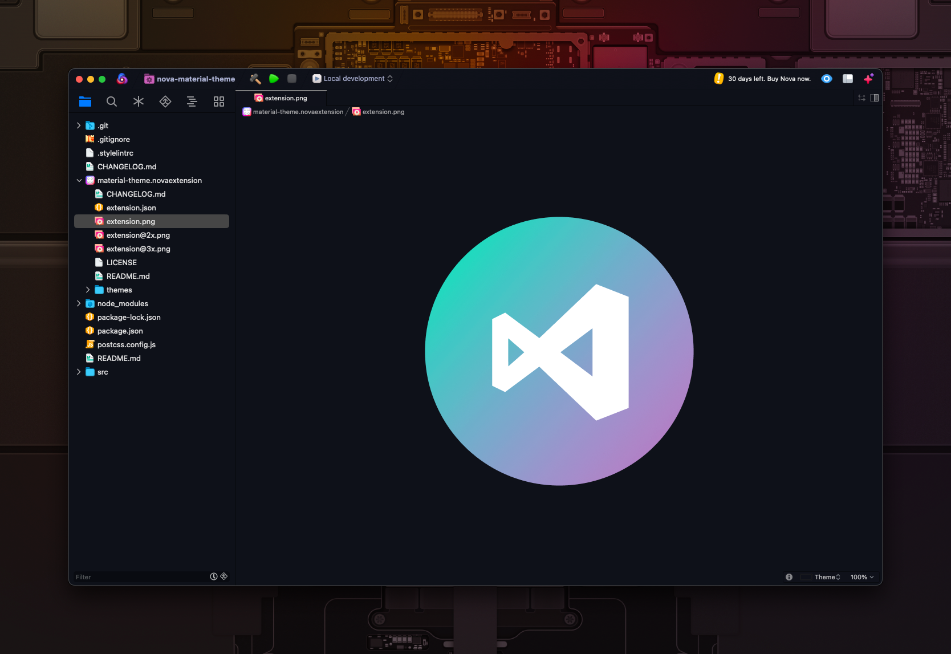
Task: Click material-theme.novaextension in breadcrumb path
Action: click(x=293, y=112)
